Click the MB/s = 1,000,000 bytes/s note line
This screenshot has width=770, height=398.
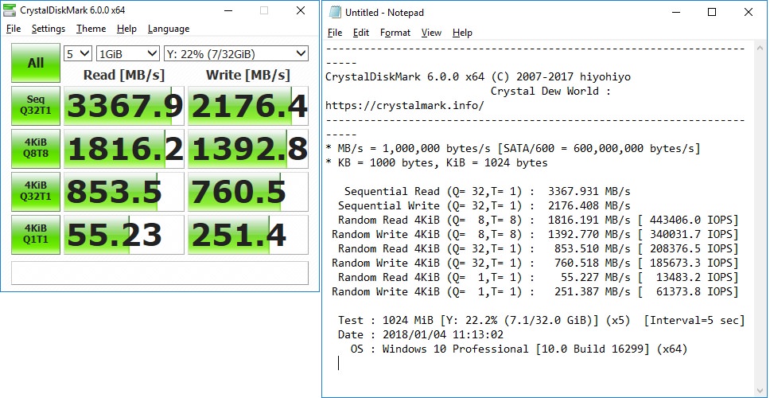(x=513, y=148)
